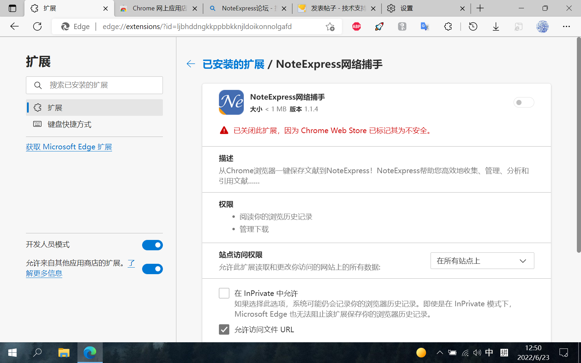
Task: Click the grey disabled extension icon
Action: [x=402, y=27]
